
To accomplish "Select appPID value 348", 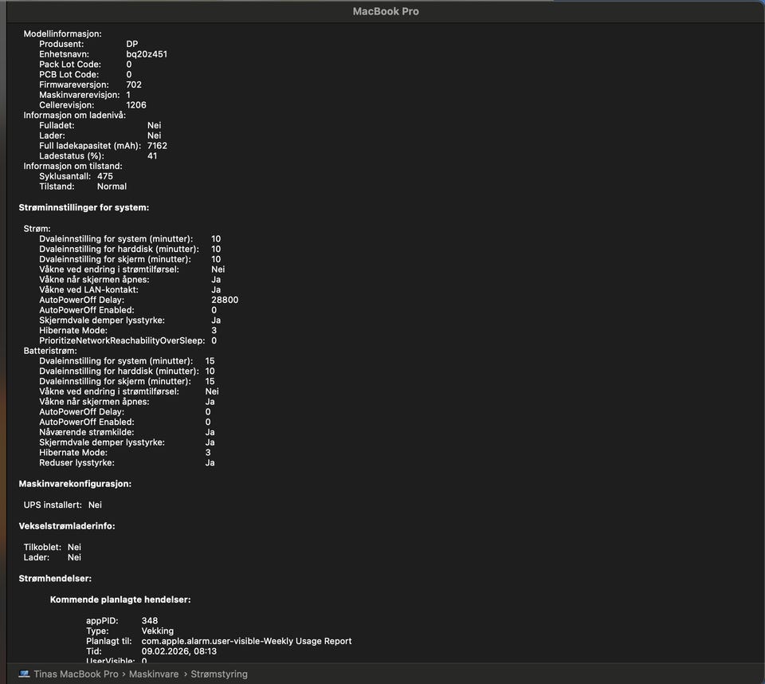I will (149, 620).
